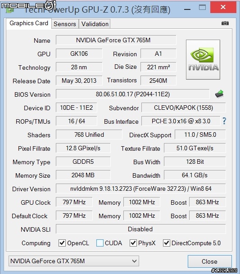Click the camera screenshot icon
Screen dimensions: 240x274
(x=225, y=23)
